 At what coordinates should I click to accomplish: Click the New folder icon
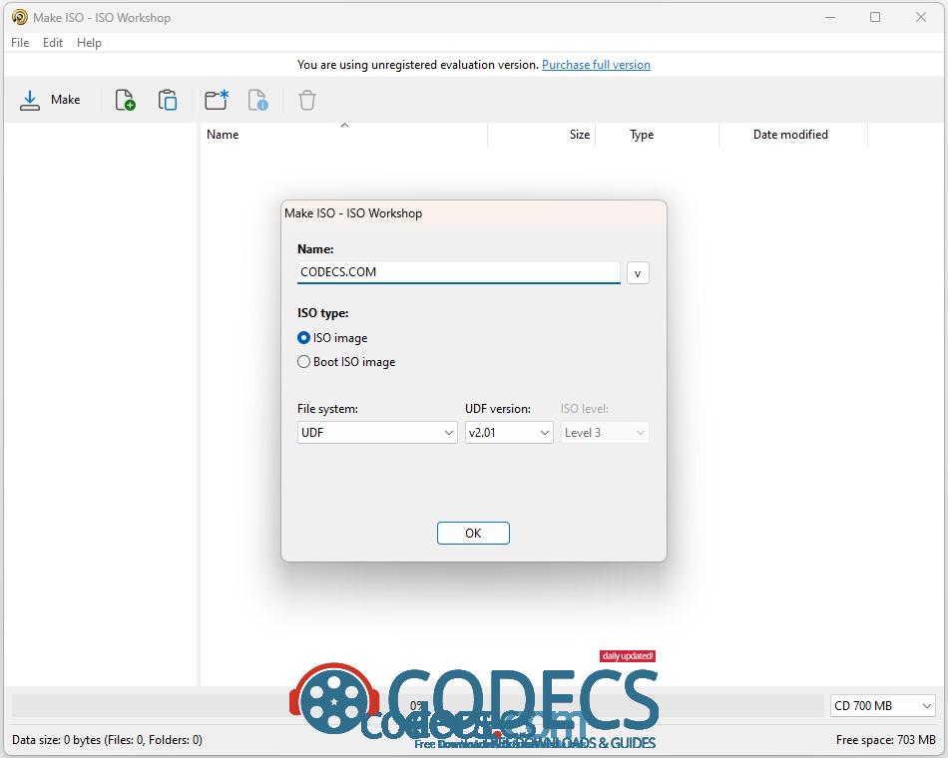pos(217,101)
